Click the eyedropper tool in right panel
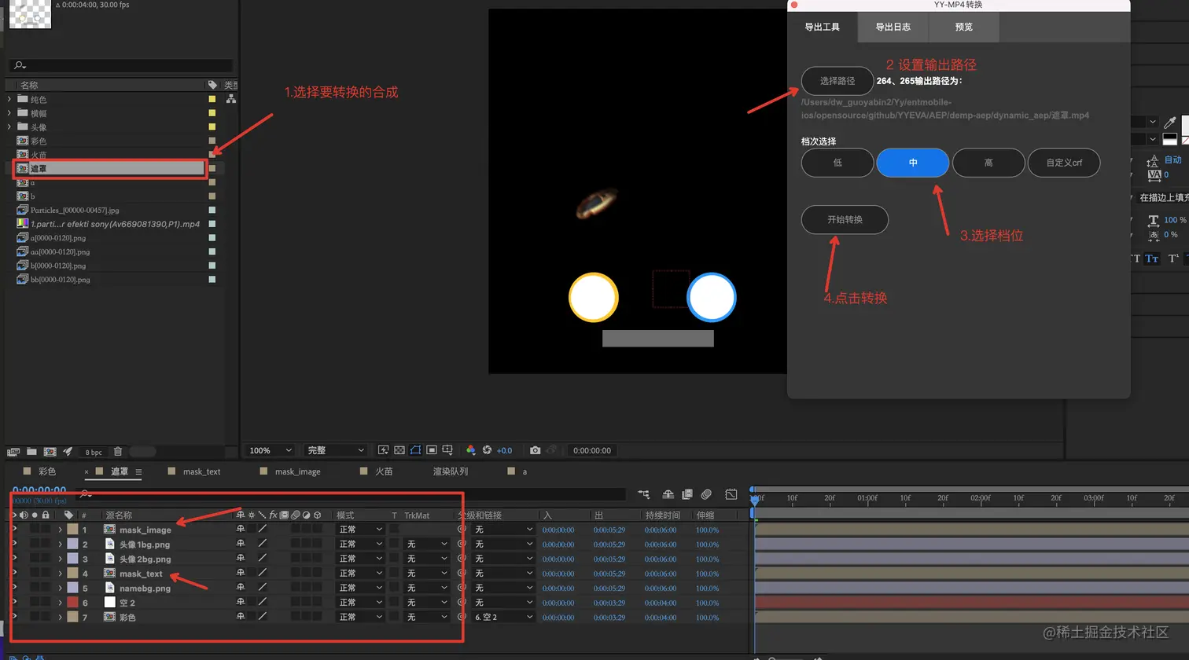The image size is (1189, 660). click(1170, 123)
